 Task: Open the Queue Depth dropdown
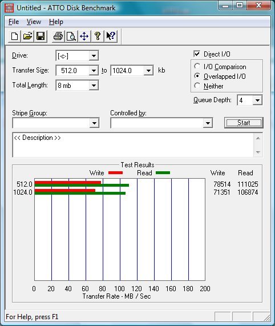[257, 100]
